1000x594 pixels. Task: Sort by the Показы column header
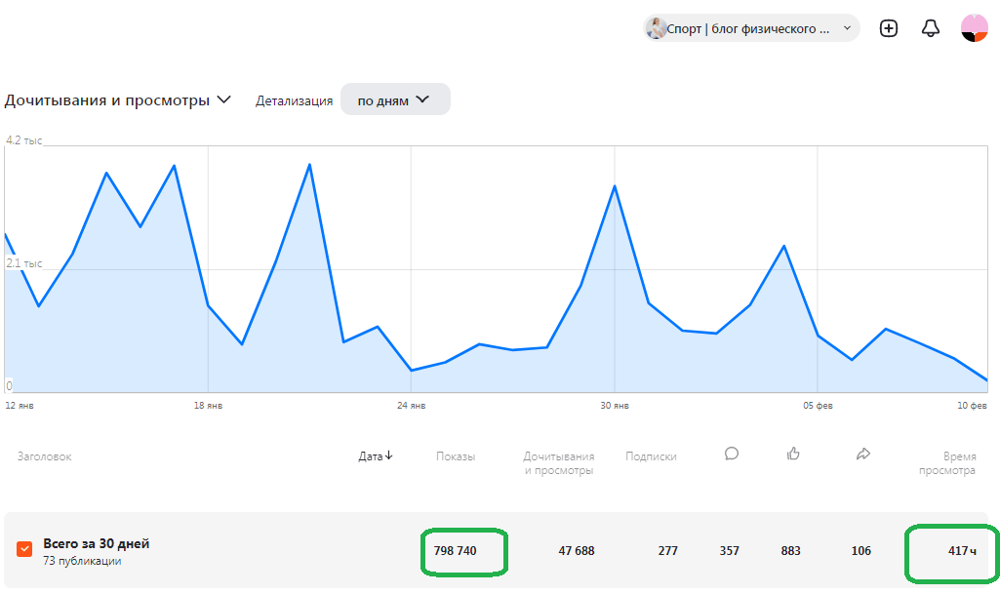456,456
